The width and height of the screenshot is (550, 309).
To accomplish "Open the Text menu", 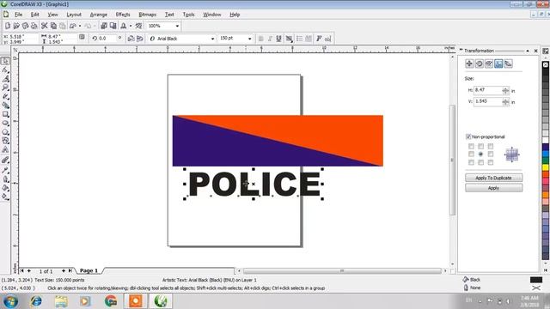I will [x=169, y=15].
